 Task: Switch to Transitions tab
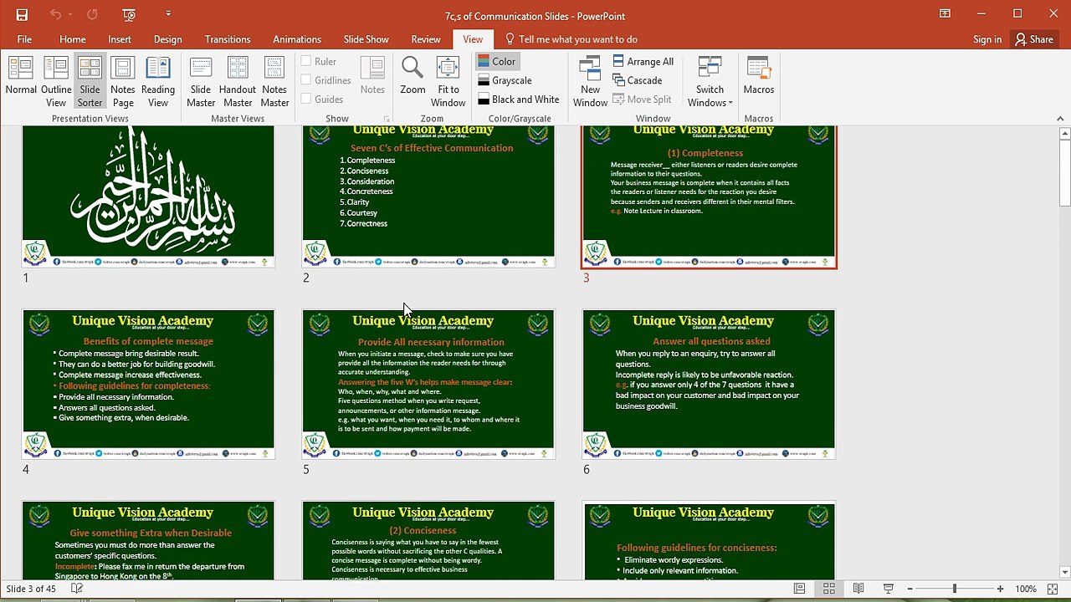click(228, 39)
